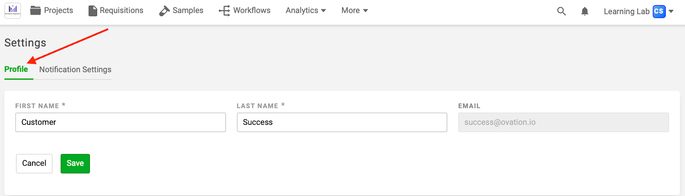Screen dimensions: 685x196
Task: Click the Learning Lab organization label
Action: (x=626, y=12)
